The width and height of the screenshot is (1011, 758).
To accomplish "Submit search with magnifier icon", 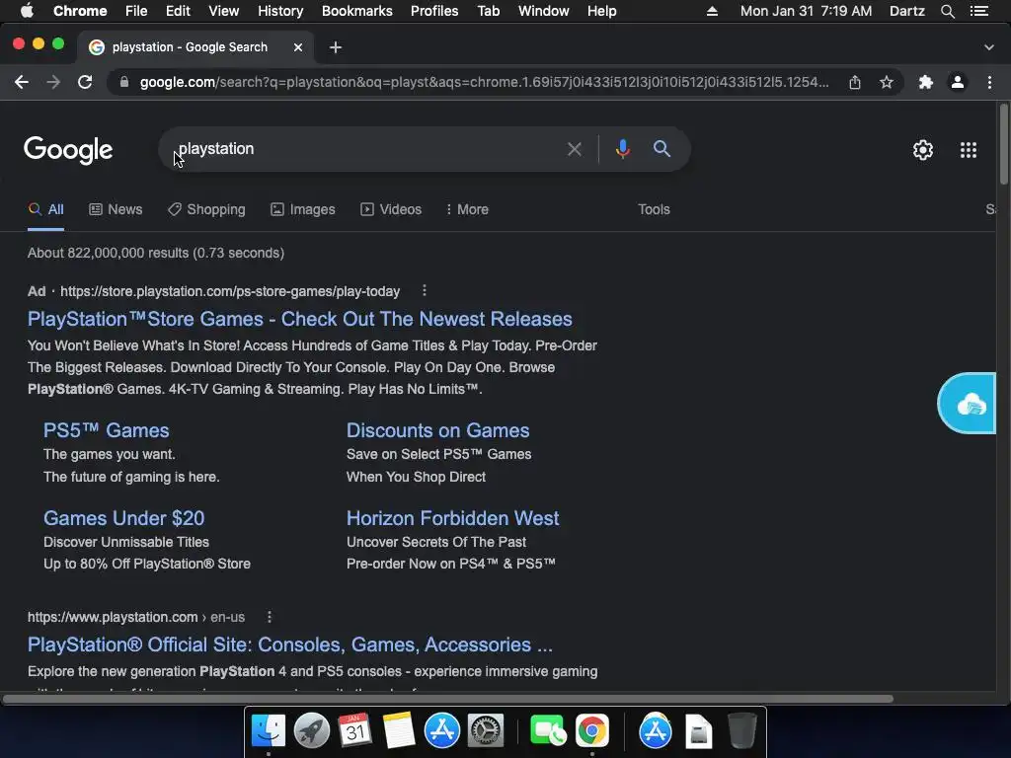I will click(661, 149).
